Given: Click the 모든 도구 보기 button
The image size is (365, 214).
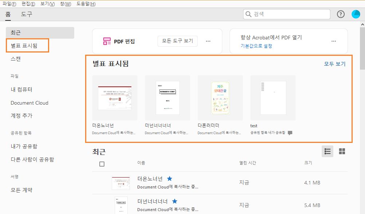Looking at the screenshot, I should pyautogui.click(x=177, y=41).
